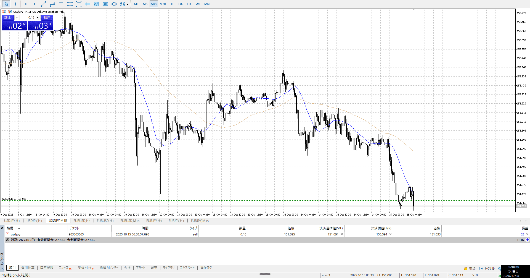Open the Signals icon in toolbox footer

click(481, 268)
